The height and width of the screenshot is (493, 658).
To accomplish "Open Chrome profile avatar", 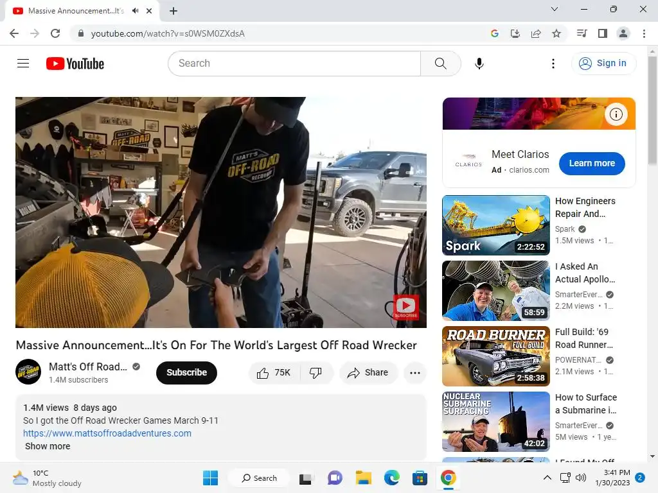I will [x=623, y=33].
